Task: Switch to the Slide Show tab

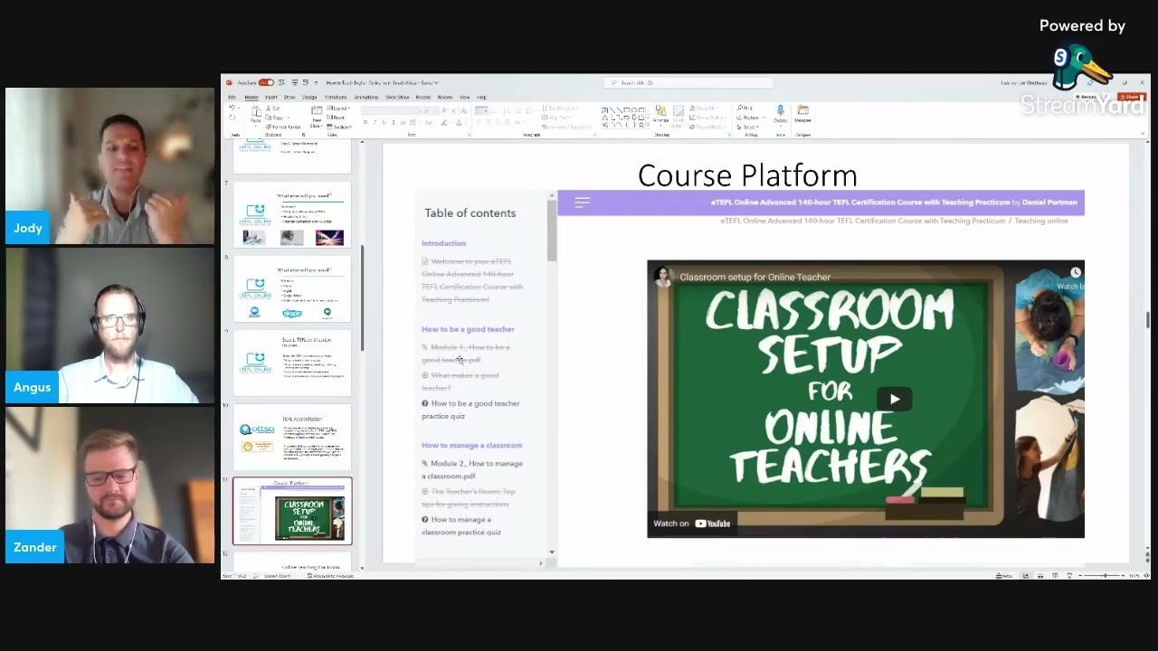Action: [397, 97]
